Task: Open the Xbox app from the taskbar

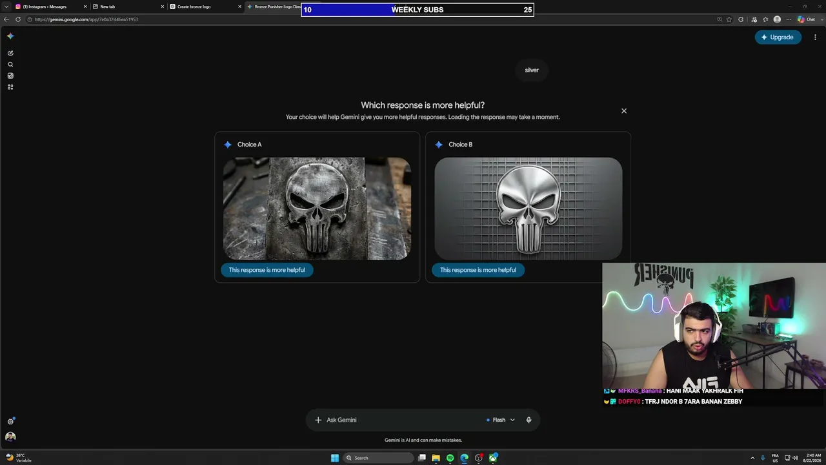Action: [x=493, y=458]
